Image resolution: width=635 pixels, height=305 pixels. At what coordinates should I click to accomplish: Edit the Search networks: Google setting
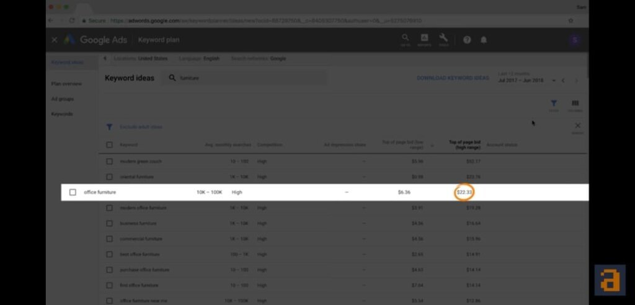coord(259,58)
